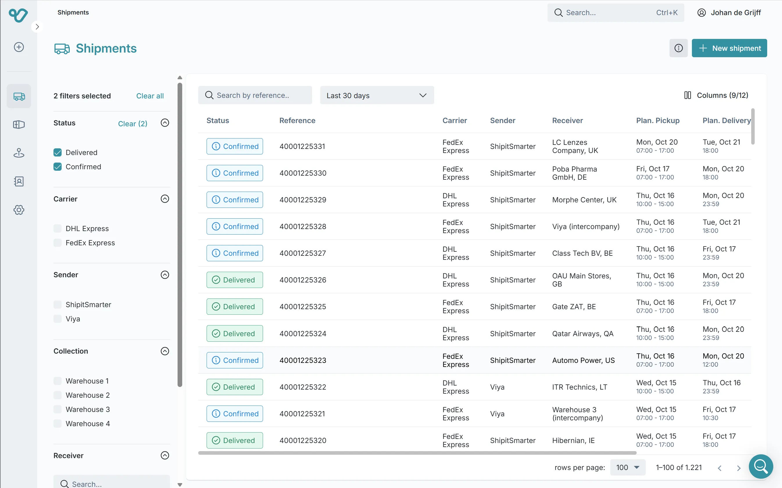782x488 pixels.
Task: Click the New shipment button
Action: coord(729,48)
